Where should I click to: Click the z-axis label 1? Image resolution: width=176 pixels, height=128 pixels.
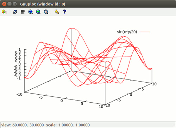20,49
